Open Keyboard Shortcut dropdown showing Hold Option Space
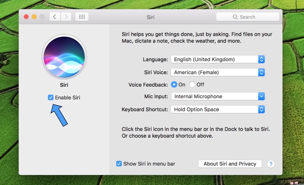Image resolution: width=304 pixels, height=185 pixels. click(218, 109)
